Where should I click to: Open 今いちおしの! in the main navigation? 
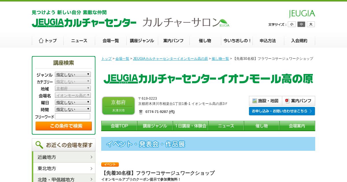point(237,41)
